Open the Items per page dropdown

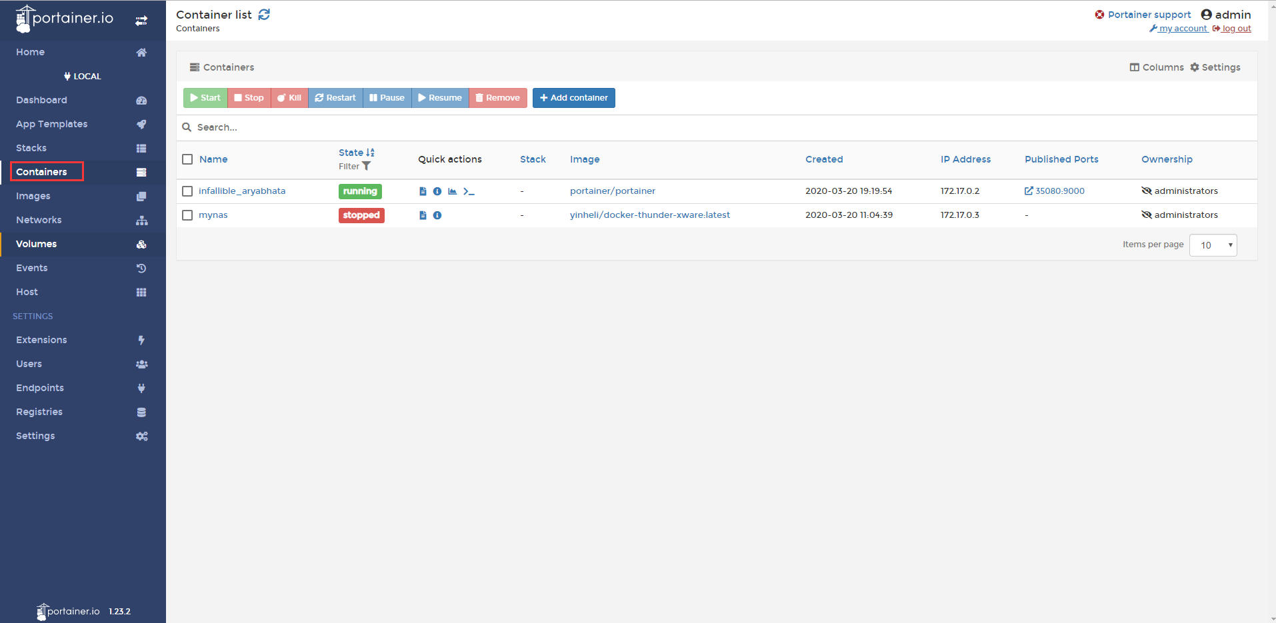point(1213,245)
